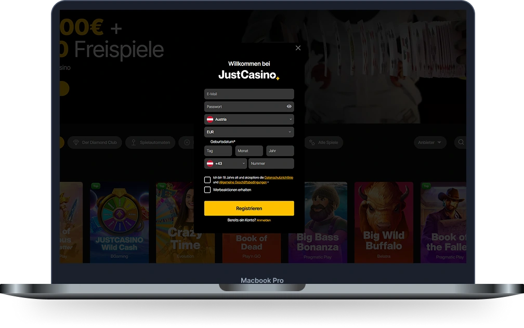This screenshot has width=524, height=328.
Task: Click the E-Mail input field
Action: (x=249, y=94)
